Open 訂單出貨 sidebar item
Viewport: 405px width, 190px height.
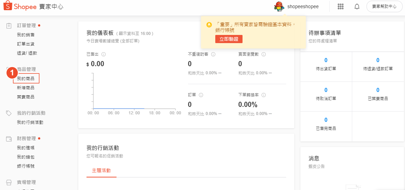point(26,44)
